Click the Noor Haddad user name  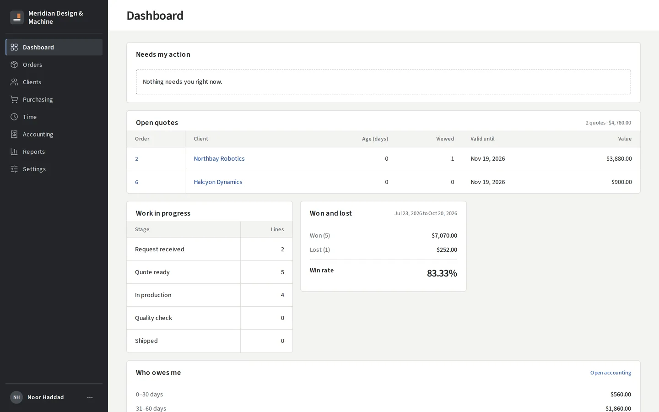pos(46,397)
